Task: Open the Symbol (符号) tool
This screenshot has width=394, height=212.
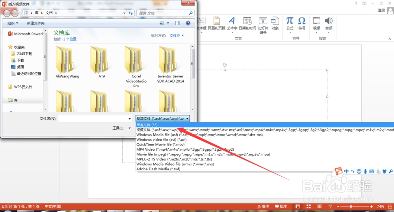Action: 302,23
